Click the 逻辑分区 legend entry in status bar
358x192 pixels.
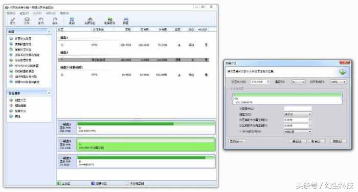point(99,183)
